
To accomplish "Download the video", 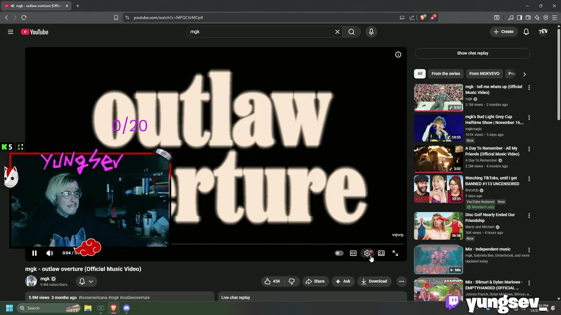I will click(x=374, y=281).
